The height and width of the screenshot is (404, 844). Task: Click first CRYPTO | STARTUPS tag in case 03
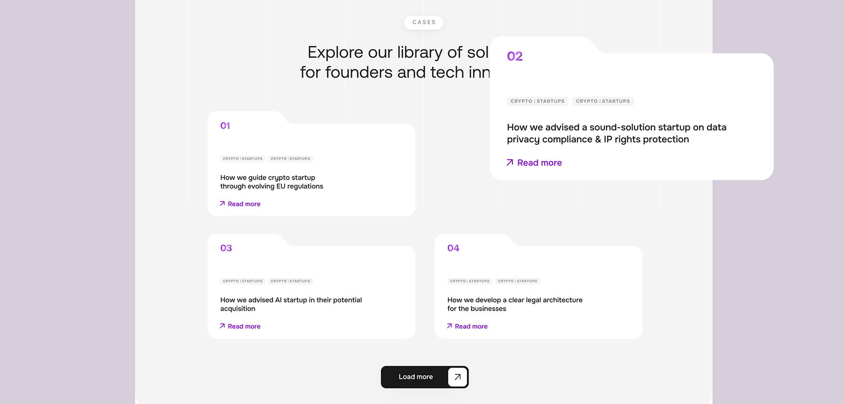[x=243, y=281]
